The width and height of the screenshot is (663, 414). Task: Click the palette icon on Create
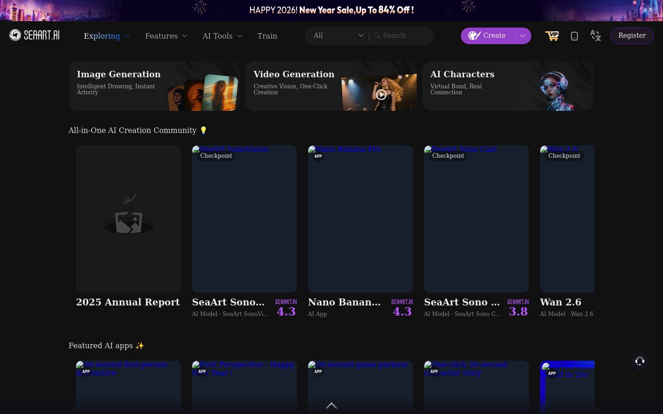(x=474, y=35)
